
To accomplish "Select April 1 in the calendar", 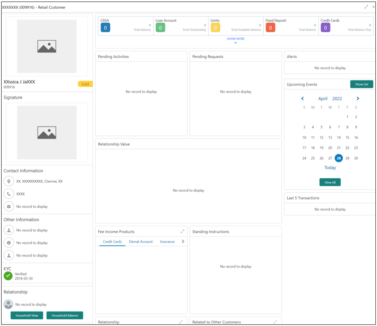I will coord(347,117).
